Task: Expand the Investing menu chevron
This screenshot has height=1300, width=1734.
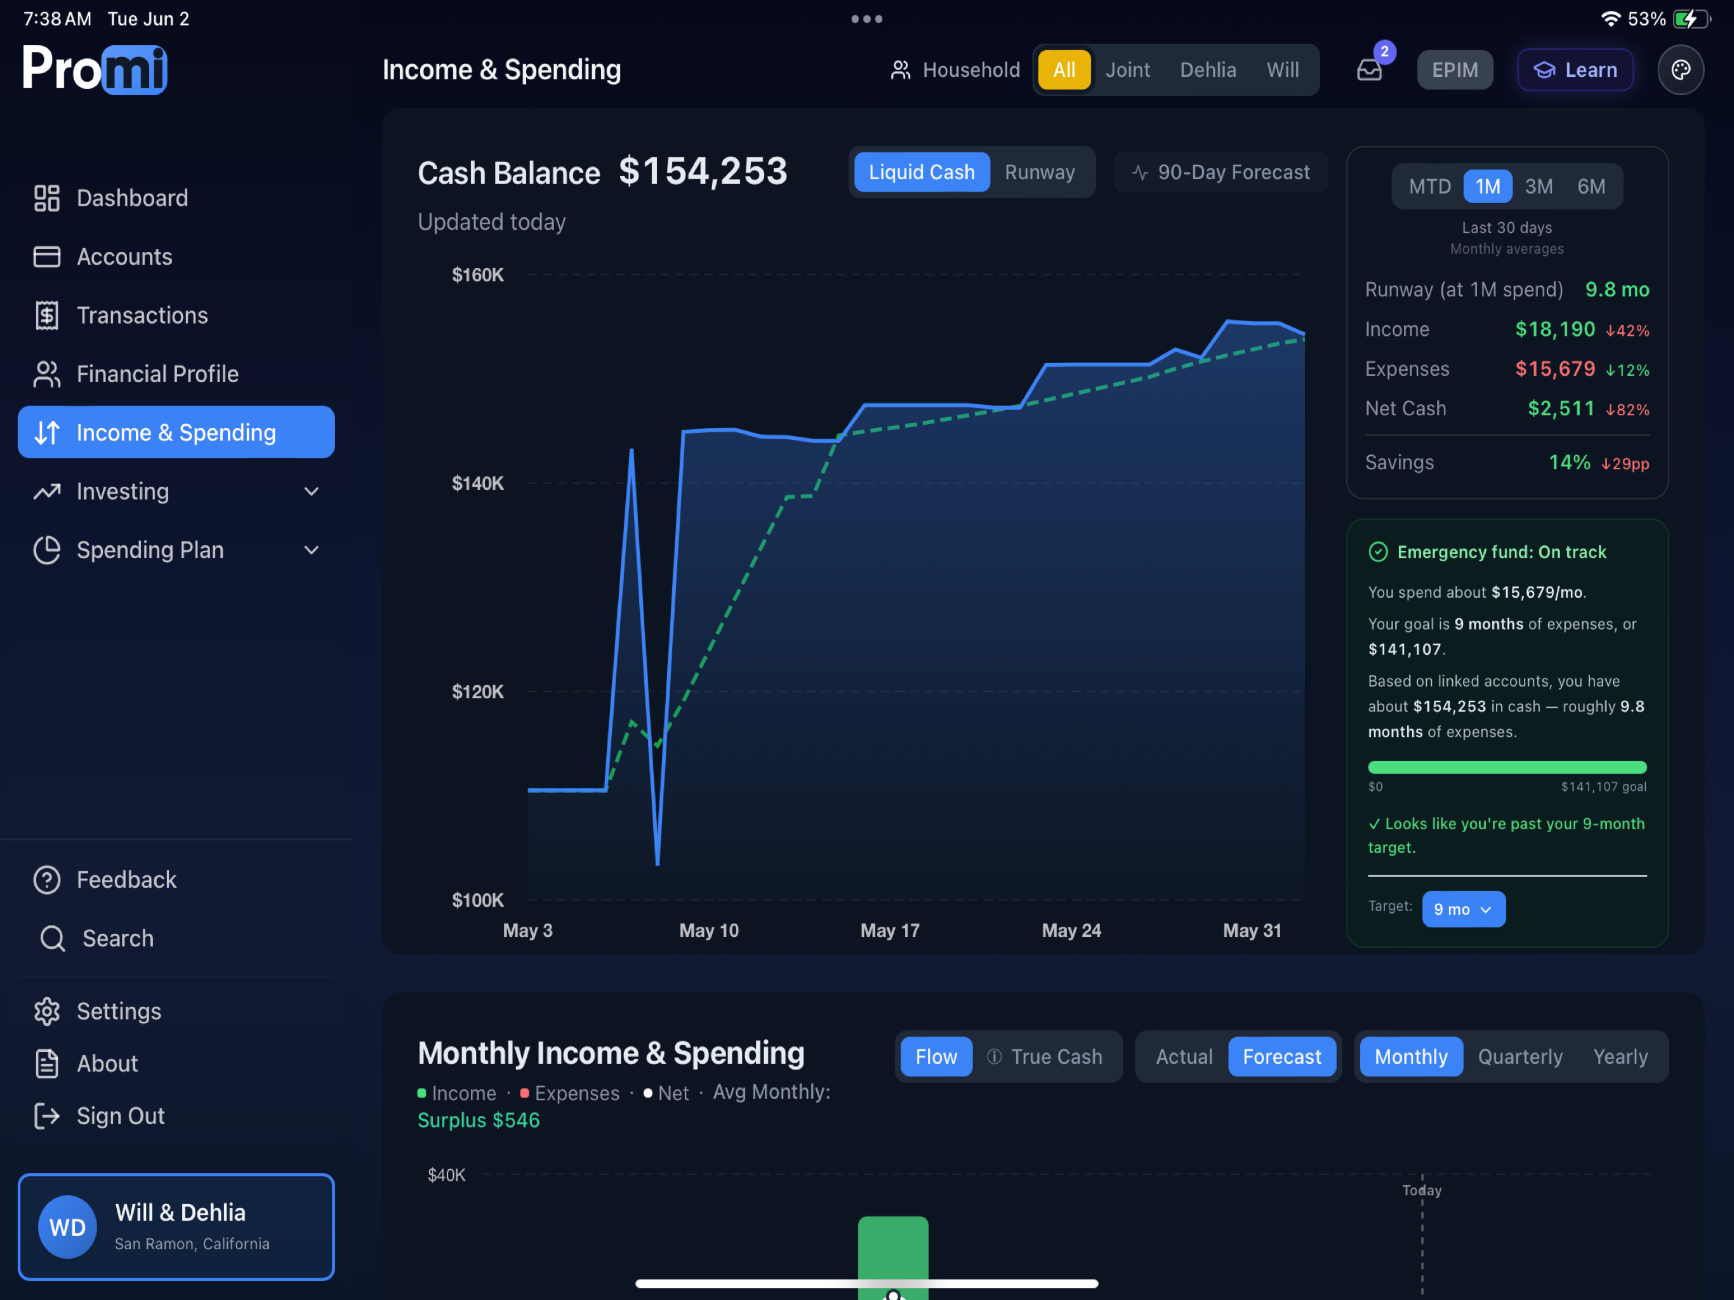Action: tap(311, 491)
